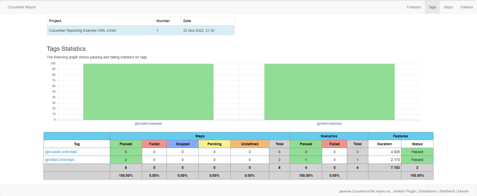Click the Pending column header
This screenshot has width=477, height=196.
point(214,144)
